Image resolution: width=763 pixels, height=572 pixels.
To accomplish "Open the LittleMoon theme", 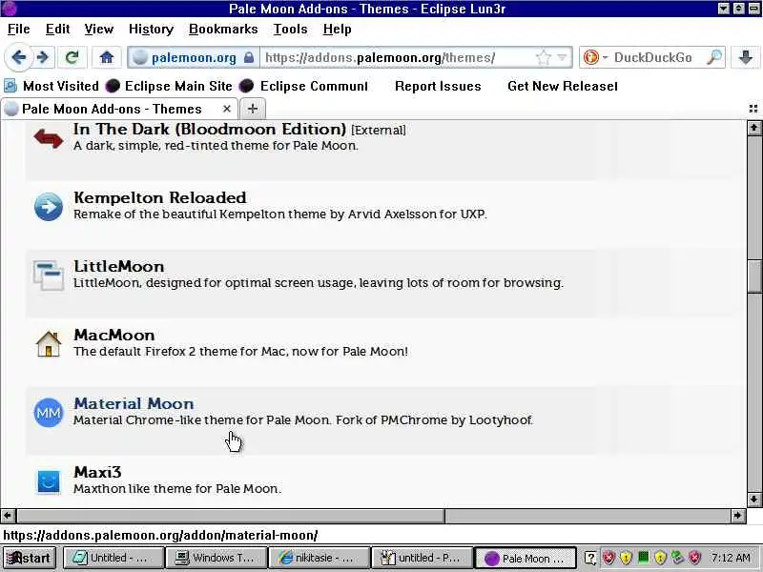I will [x=118, y=267].
